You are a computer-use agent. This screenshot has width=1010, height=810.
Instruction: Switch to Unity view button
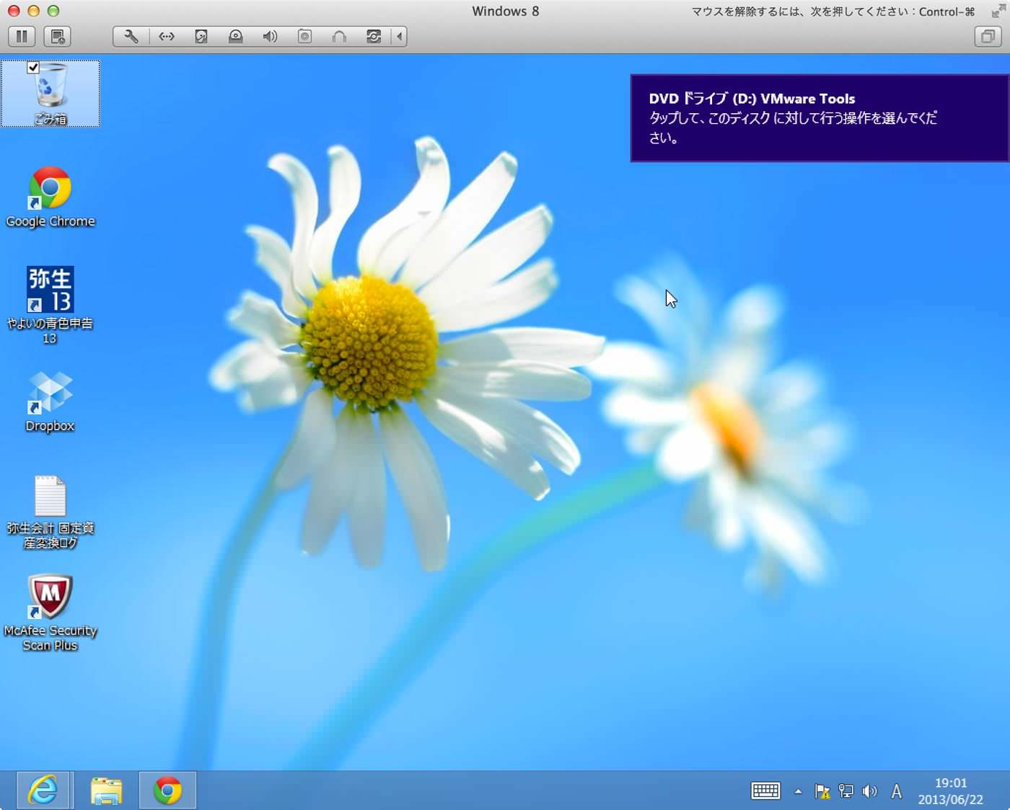tap(988, 36)
